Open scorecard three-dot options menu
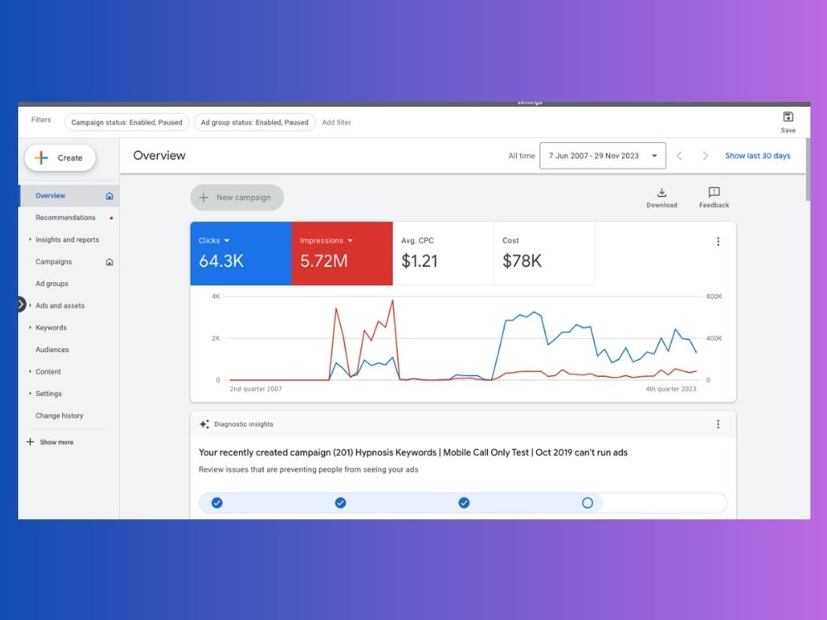The image size is (827, 620). pos(718,241)
